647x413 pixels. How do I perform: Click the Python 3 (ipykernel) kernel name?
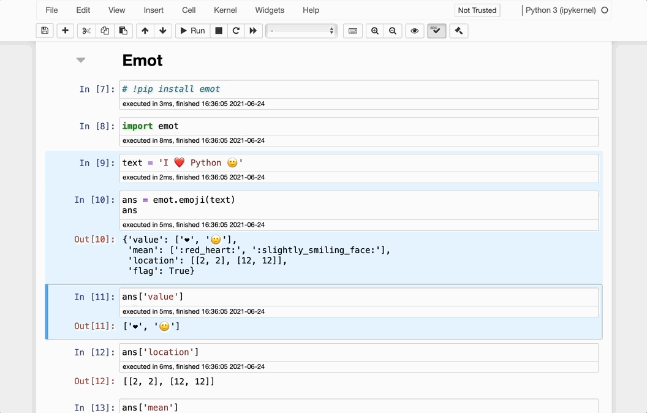click(561, 10)
